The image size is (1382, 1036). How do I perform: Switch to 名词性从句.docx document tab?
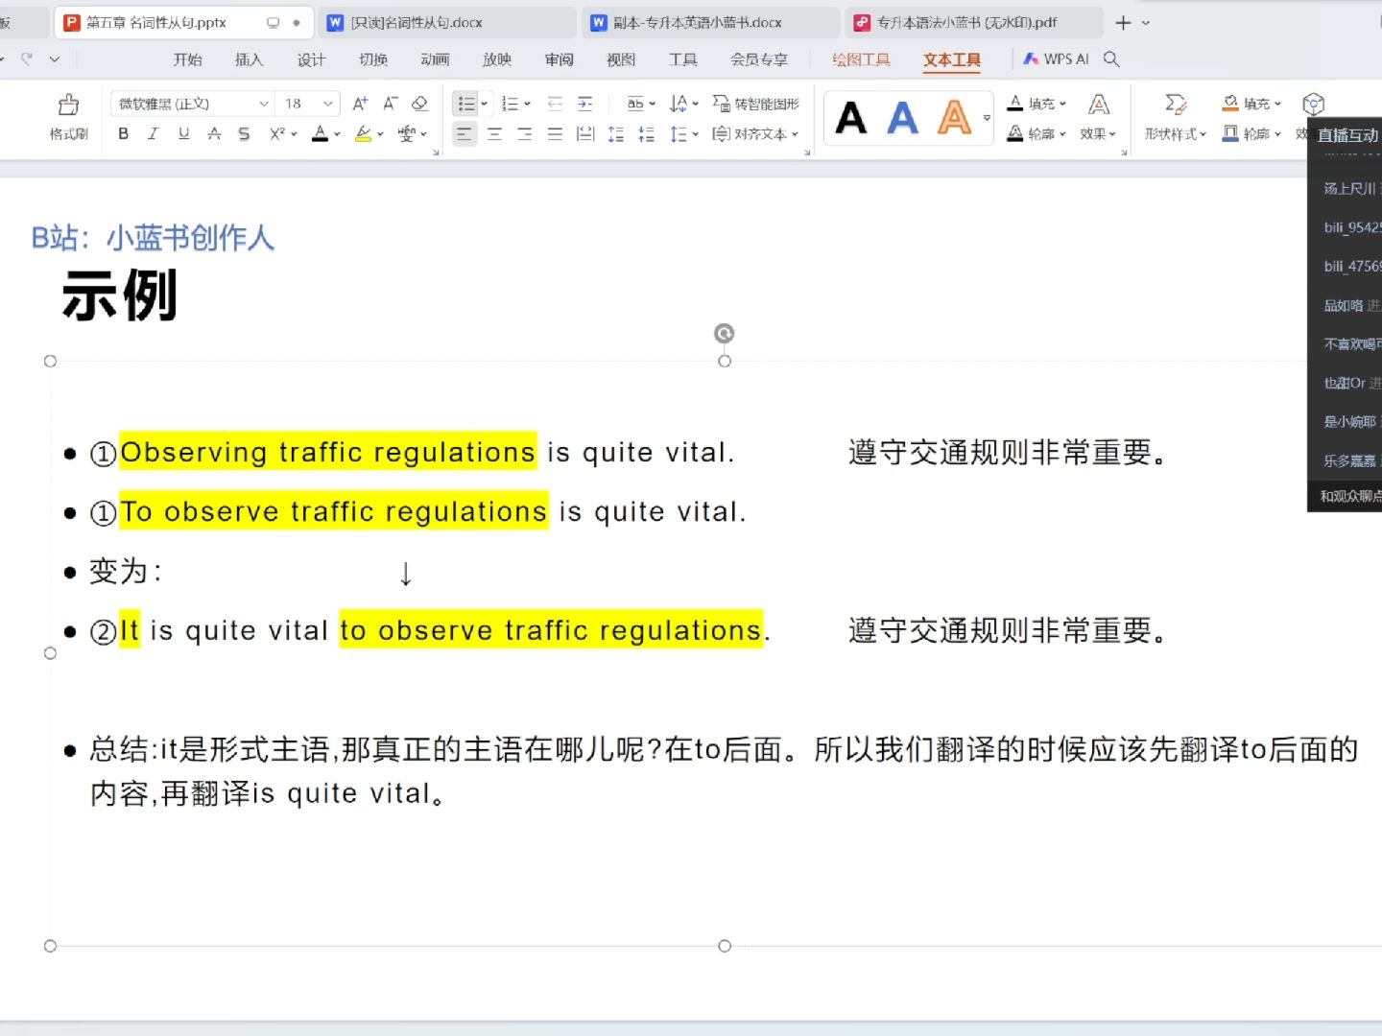[449, 22]
